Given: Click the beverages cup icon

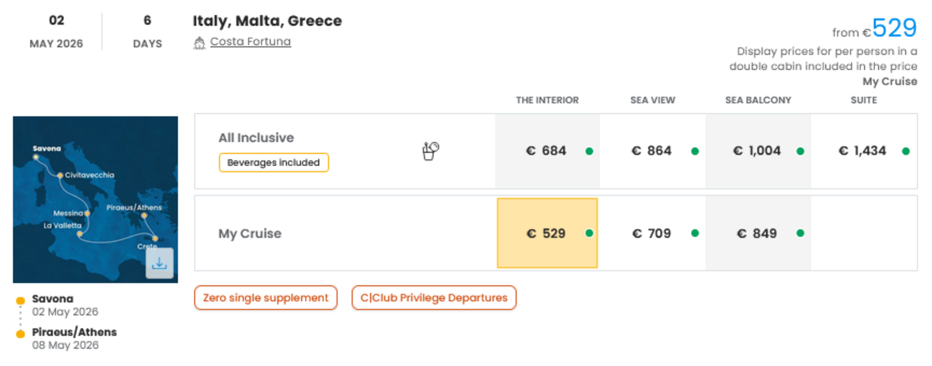Looking at the screenshot, I should tap(430, 151).
